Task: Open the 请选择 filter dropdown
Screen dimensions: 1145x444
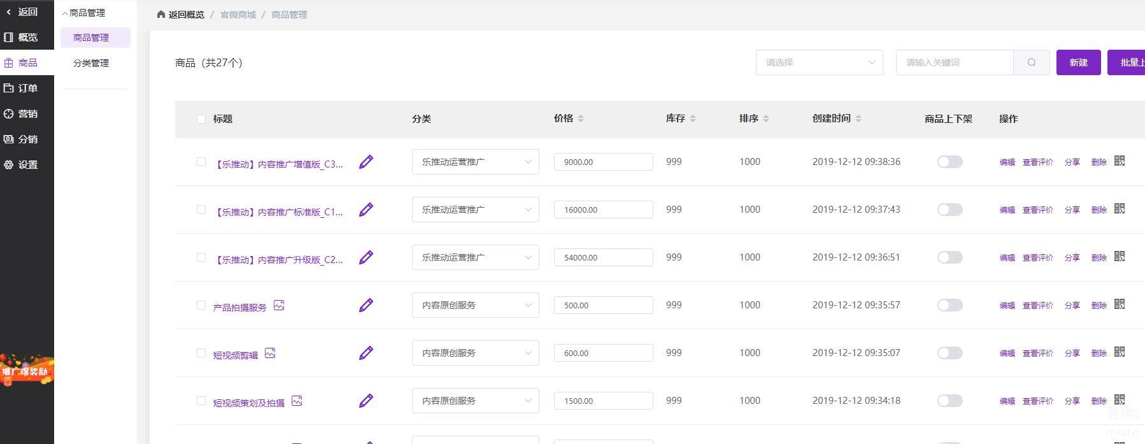Action: pos(819,62)
